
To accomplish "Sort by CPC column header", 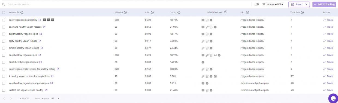I will pyautogui.click(x=147, y=12).
